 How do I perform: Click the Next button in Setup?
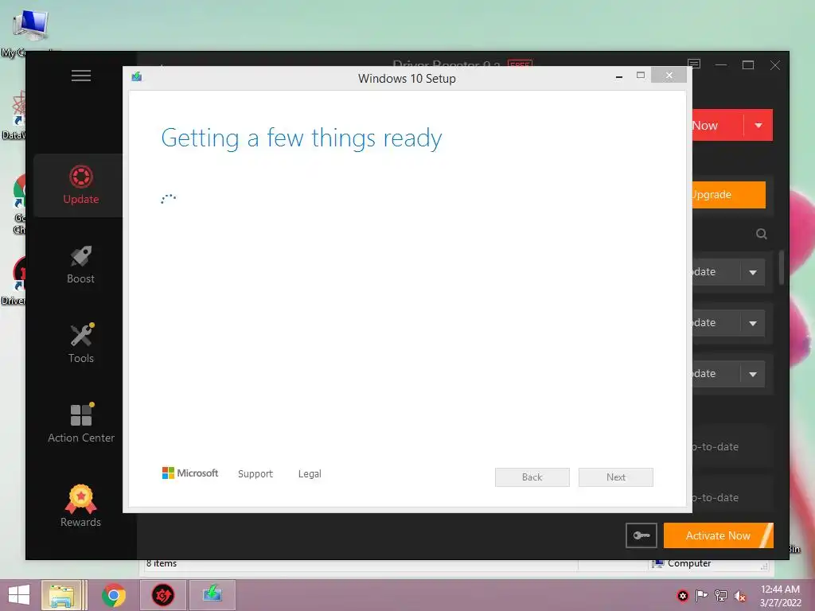click(x=616, y=477)
